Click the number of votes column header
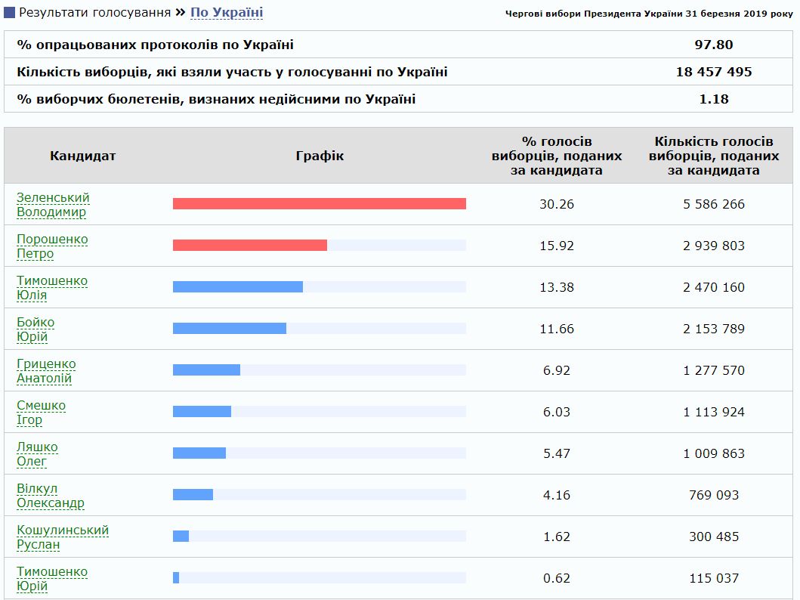 714,156
